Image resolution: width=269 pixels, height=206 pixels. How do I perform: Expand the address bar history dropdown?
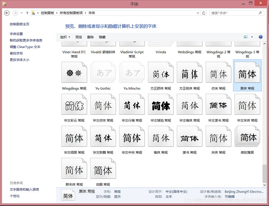(x=198, y=13)
